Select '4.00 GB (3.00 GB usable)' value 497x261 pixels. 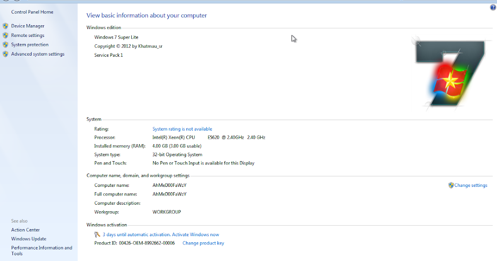(177, 146)
